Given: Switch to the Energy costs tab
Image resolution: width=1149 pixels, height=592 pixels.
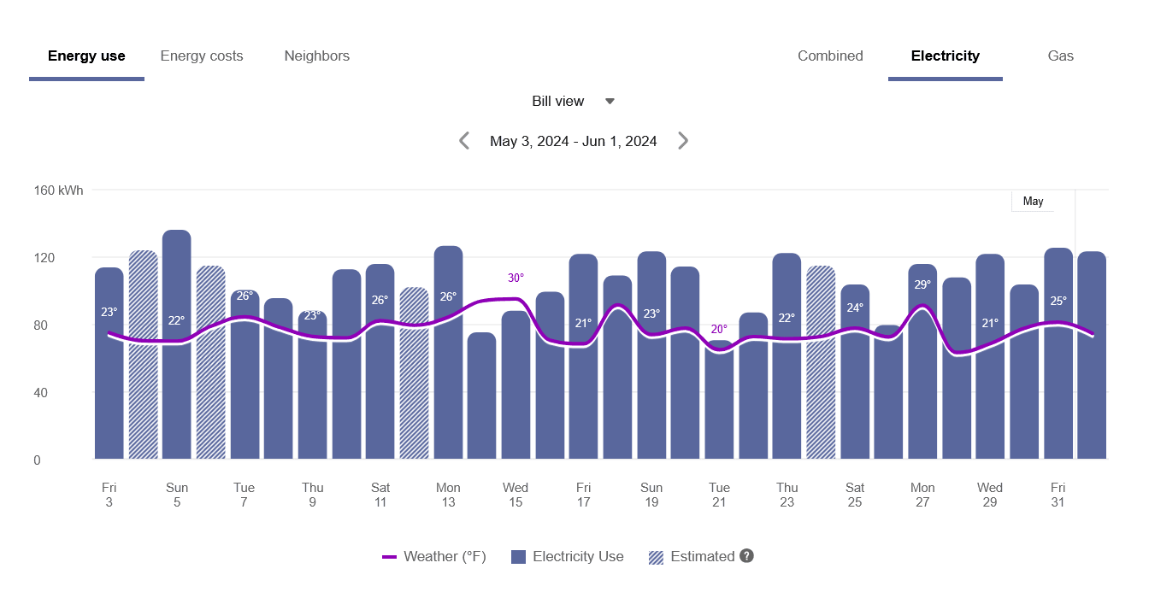Looking at the screenshot, I should pos(202,56).
